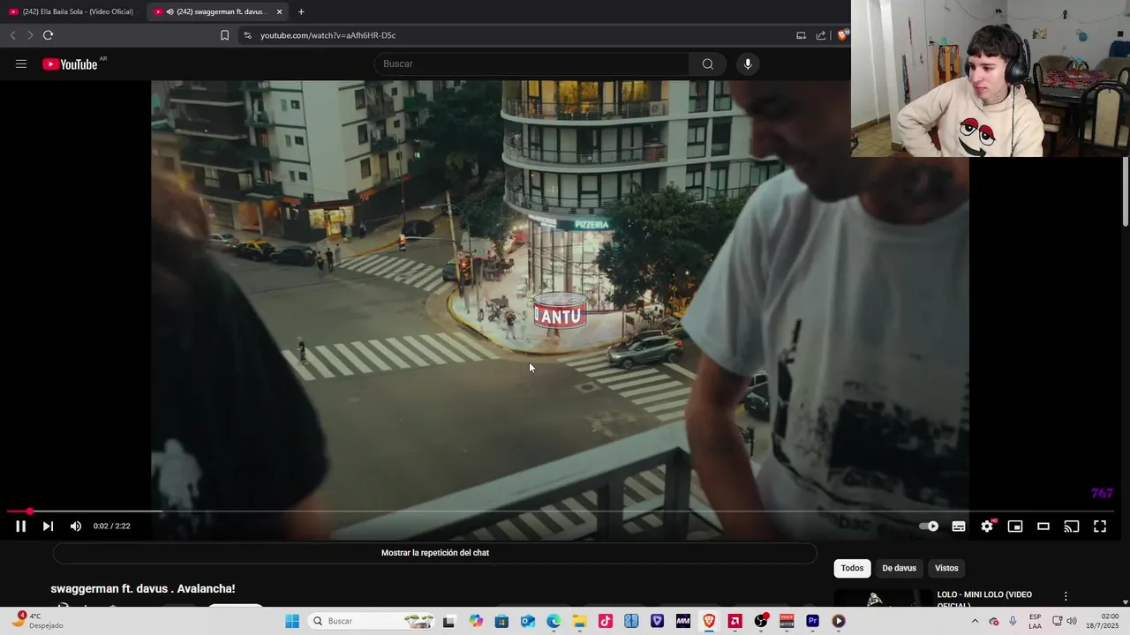Cast video with the cast icon
The height and width of the screenshot is (635, 1130).
(x=1072, y=527)
